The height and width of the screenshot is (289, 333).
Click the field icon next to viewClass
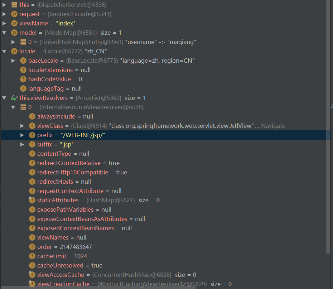[32, 126]
